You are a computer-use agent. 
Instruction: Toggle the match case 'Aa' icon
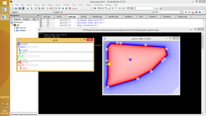[200, 12]
